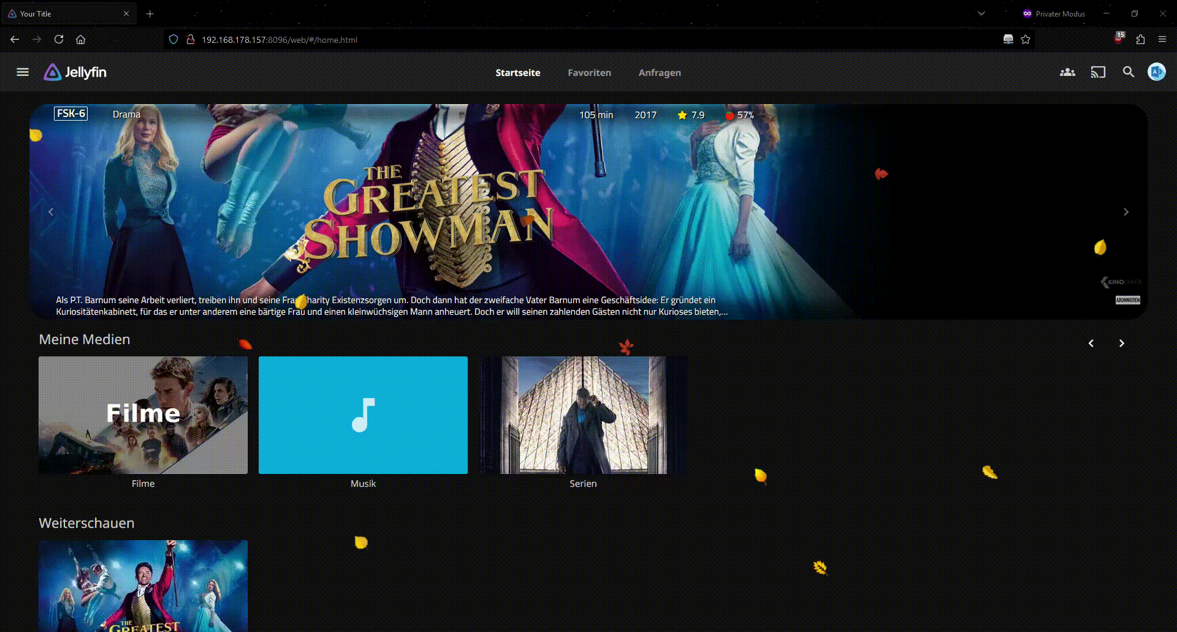Open the Firefox application menu
This screenshot has width=1177, height=632.
click(1162, 39)
